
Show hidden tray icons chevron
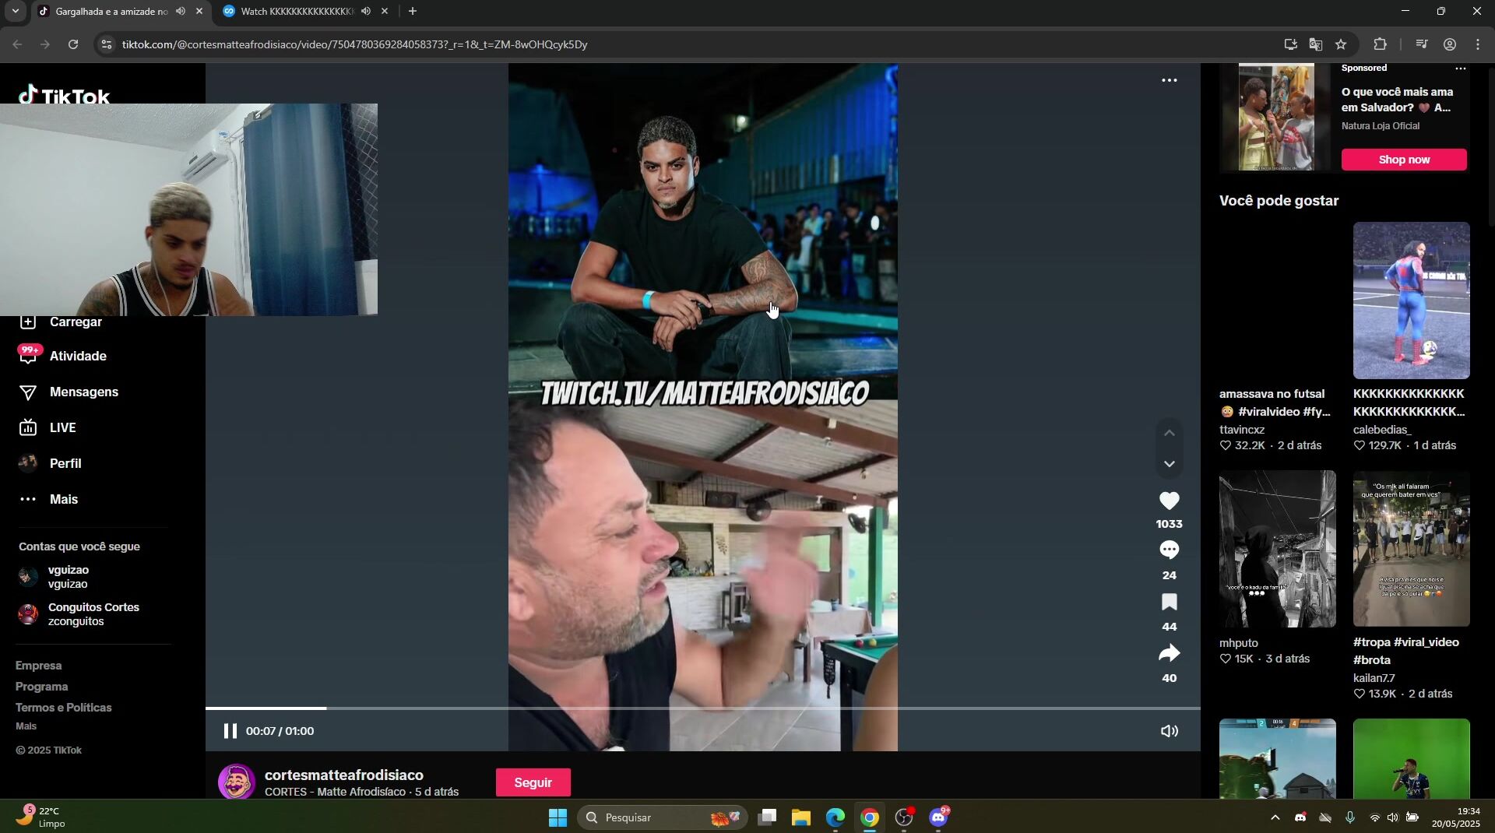[x=1275, y=817]
